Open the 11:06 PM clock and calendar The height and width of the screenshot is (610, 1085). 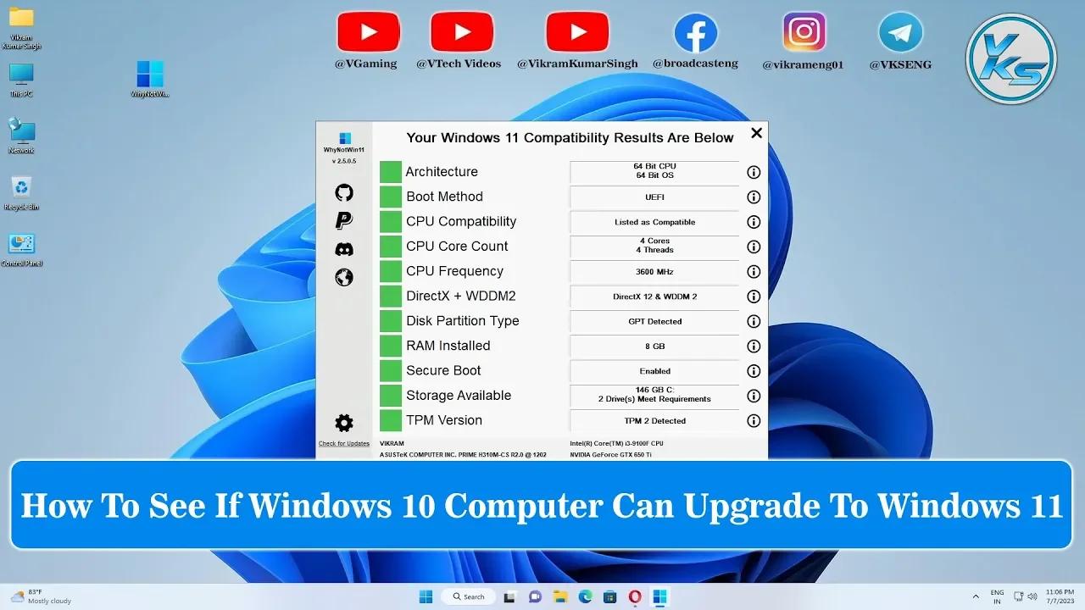pyautogui.click(x=1060, y=596)
